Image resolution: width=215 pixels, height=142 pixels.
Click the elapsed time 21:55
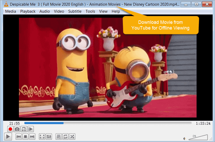pos(14,123)
